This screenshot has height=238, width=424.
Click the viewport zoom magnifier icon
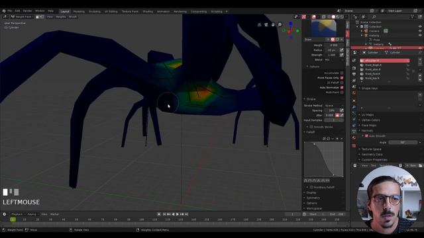(x=280, y=24)
